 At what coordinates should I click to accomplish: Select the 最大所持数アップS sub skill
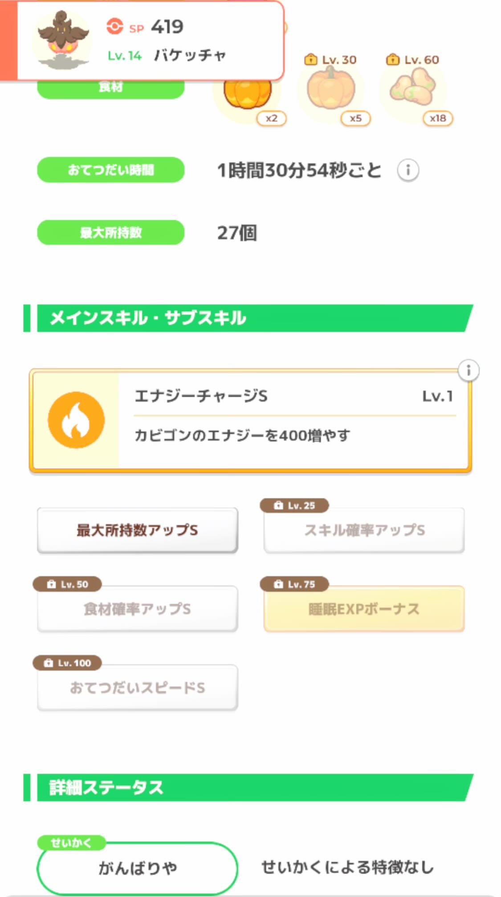point(137,530)
